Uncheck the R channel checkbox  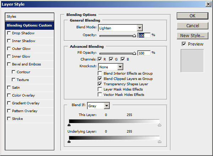click(x=100, y=59)
